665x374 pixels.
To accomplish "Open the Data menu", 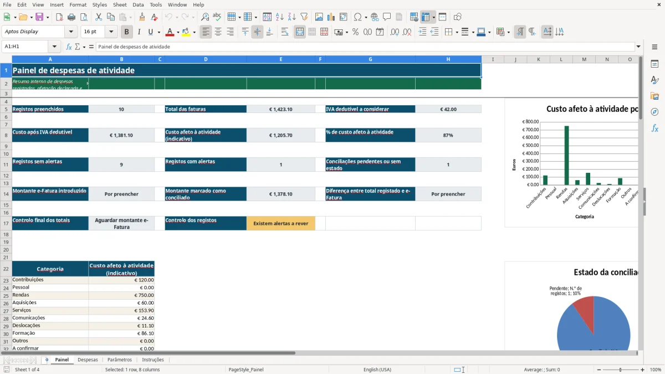I will pyautogui.click(x=138, y=4).
